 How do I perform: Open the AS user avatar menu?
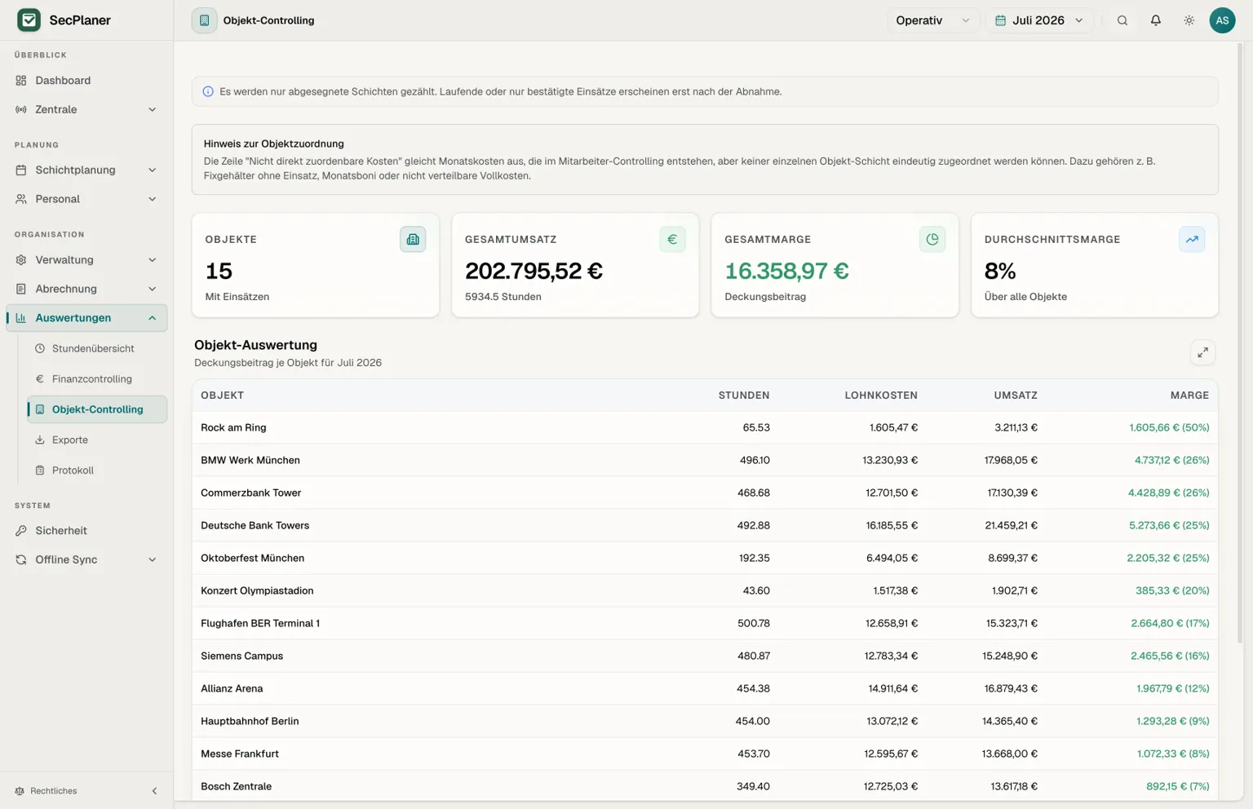point(1222,20)
